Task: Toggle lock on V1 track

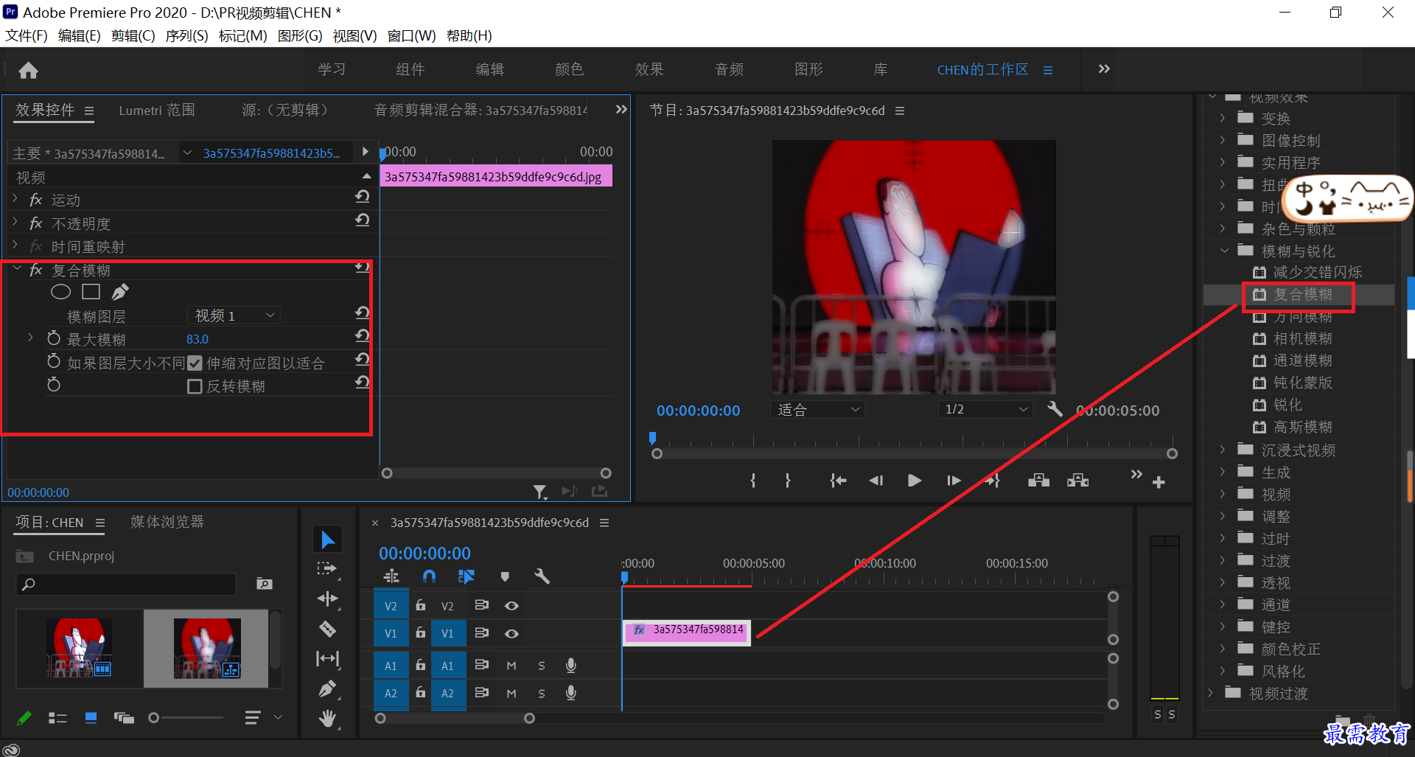Action: [420, 632]
